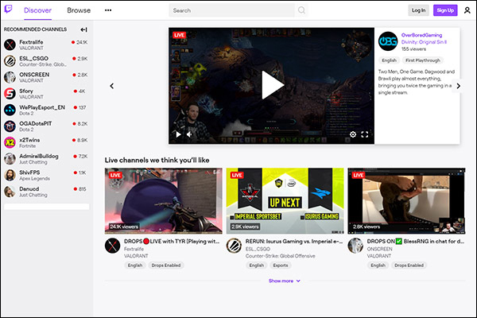477x318 pixels.
Task: Click Drops Enabled tag under Fextralife card
Action: (x=166, y=266)
